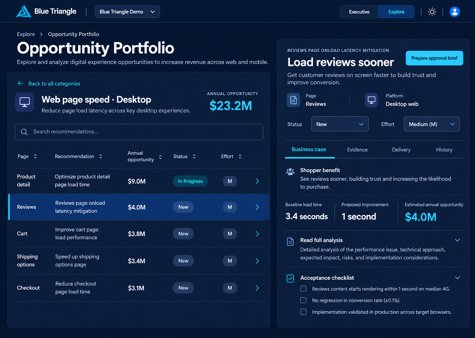Screen dimensions: 475x338
Task: Toggle light mode sun icon
Action: (x=432, y=12)
